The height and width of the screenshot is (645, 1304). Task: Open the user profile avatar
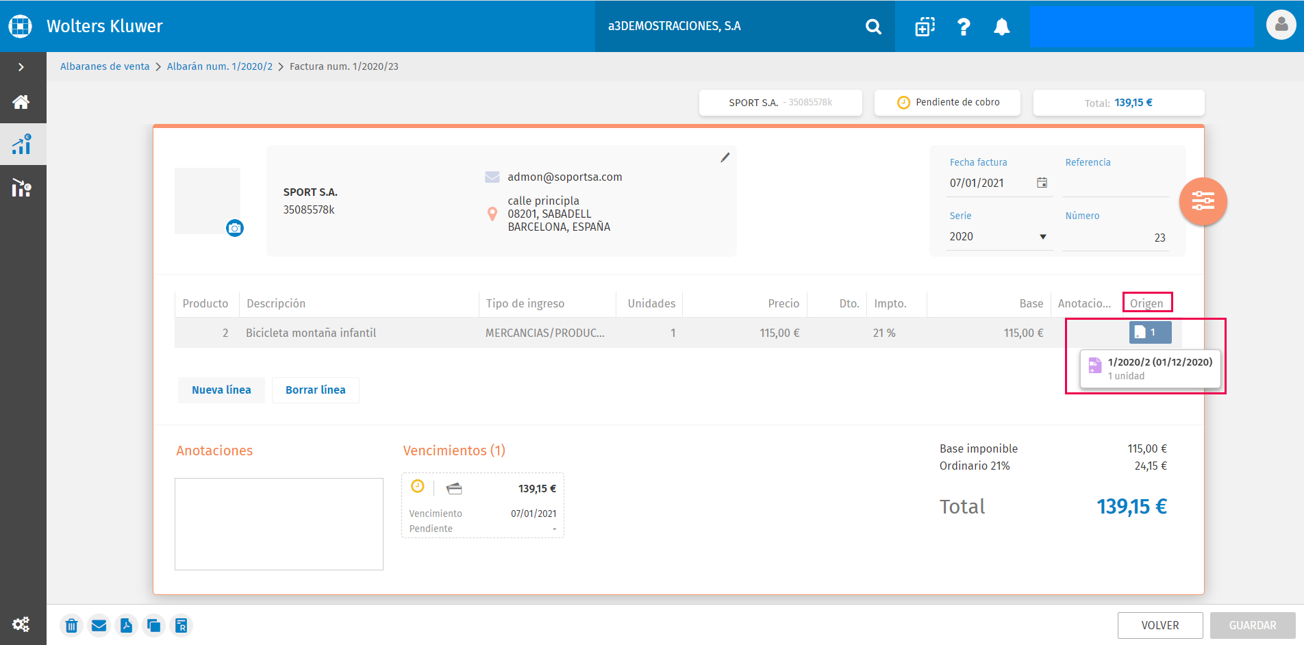pos(1281,25)
